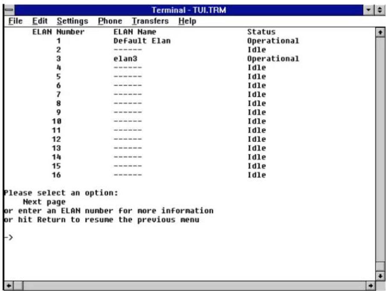Open the Edit menu
386x291 pixels.
40,21
